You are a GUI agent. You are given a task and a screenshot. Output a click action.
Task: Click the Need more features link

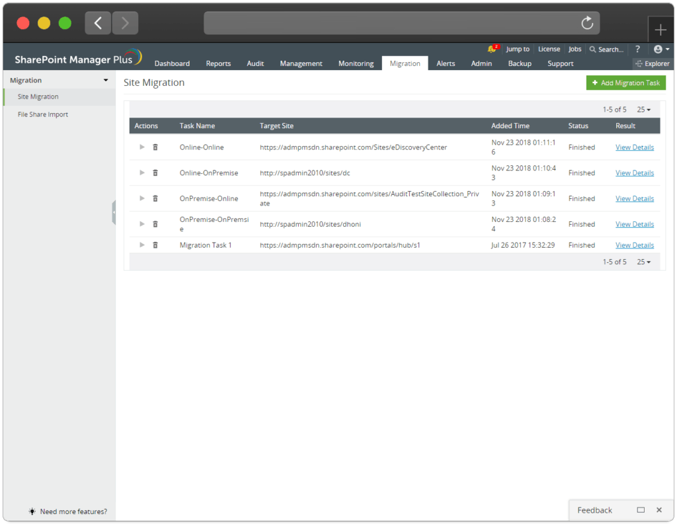click(73, 511)
